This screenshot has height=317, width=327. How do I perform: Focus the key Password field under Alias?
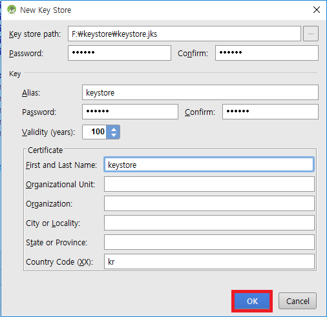click(130, 112)
